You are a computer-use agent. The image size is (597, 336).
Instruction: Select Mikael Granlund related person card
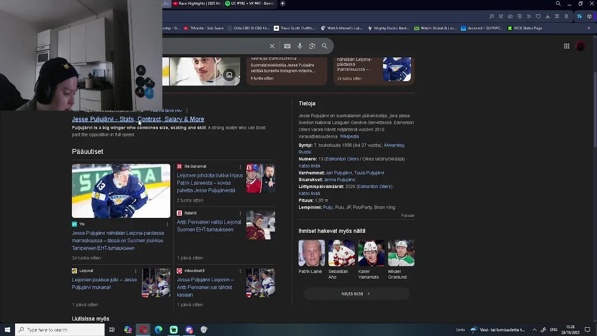pyautogui.click(x=401, y=259)
